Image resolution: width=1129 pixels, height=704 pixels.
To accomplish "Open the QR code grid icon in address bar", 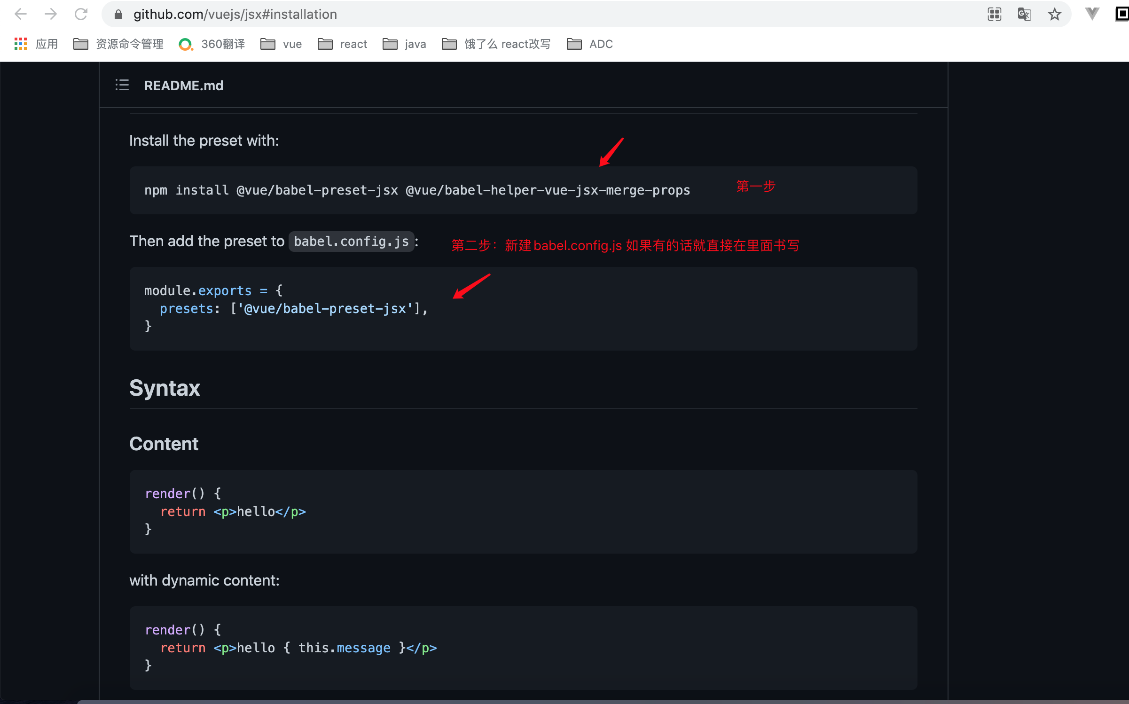I will tap(995, 14).
